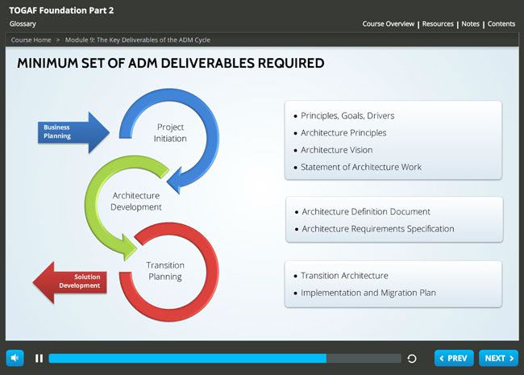Open the Contents menu item

pyautogui.click(x=501, y=24)
